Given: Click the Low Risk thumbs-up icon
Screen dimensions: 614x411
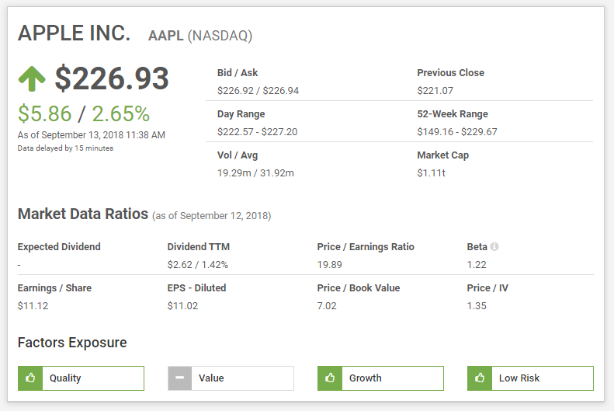Looking at the screenshot, I should tap(480, 378).
